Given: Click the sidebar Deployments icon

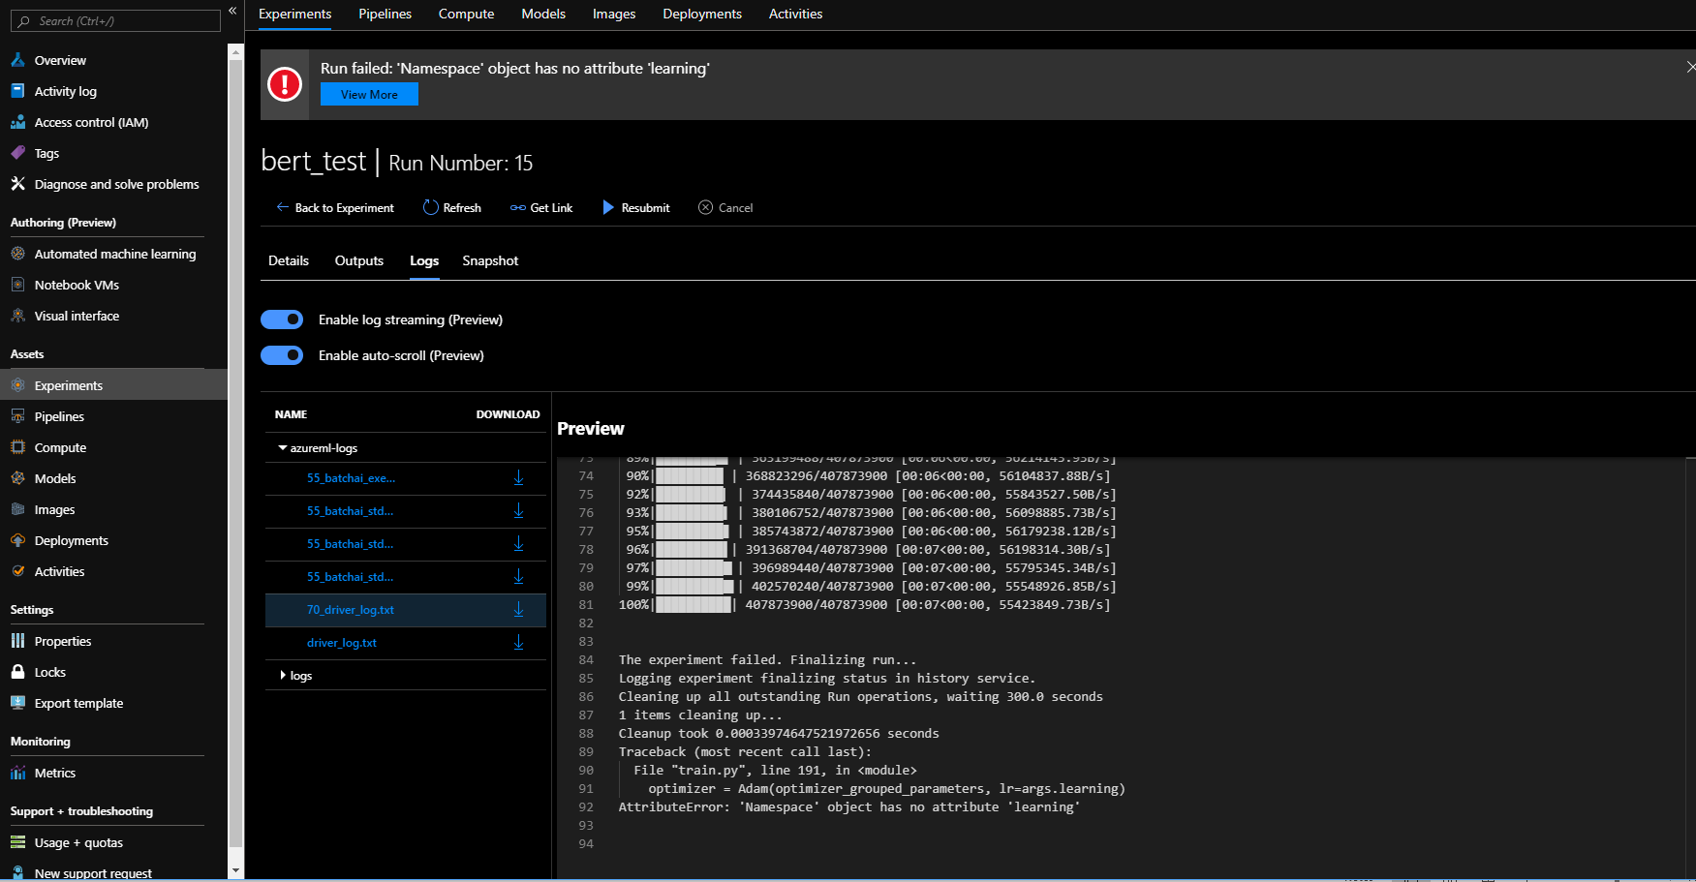Looking at the screenshot, I should (x=17, y=540).
